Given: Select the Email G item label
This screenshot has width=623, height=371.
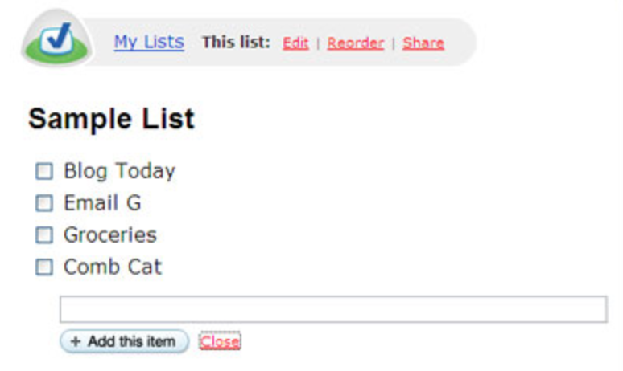Looking at the screenshot, I should (102, 202).
